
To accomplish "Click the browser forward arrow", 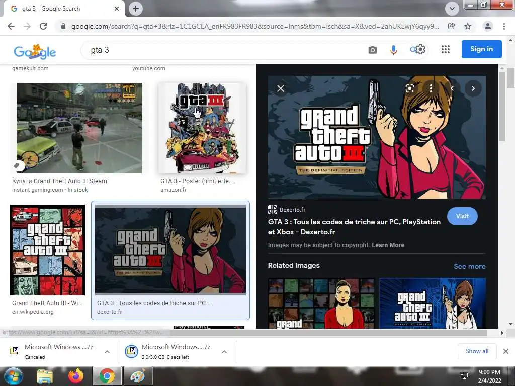I will point(27,26).
